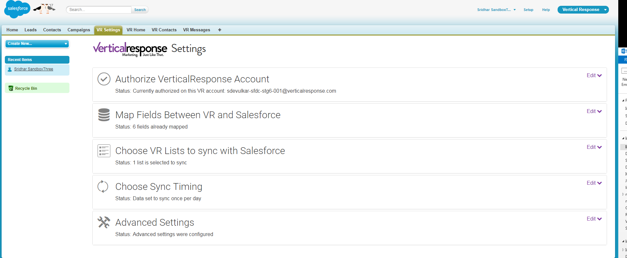Switch to the Campaigns tab

point(79,30)
